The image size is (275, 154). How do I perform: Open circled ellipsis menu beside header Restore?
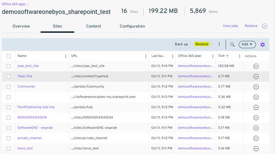(264, 26)
